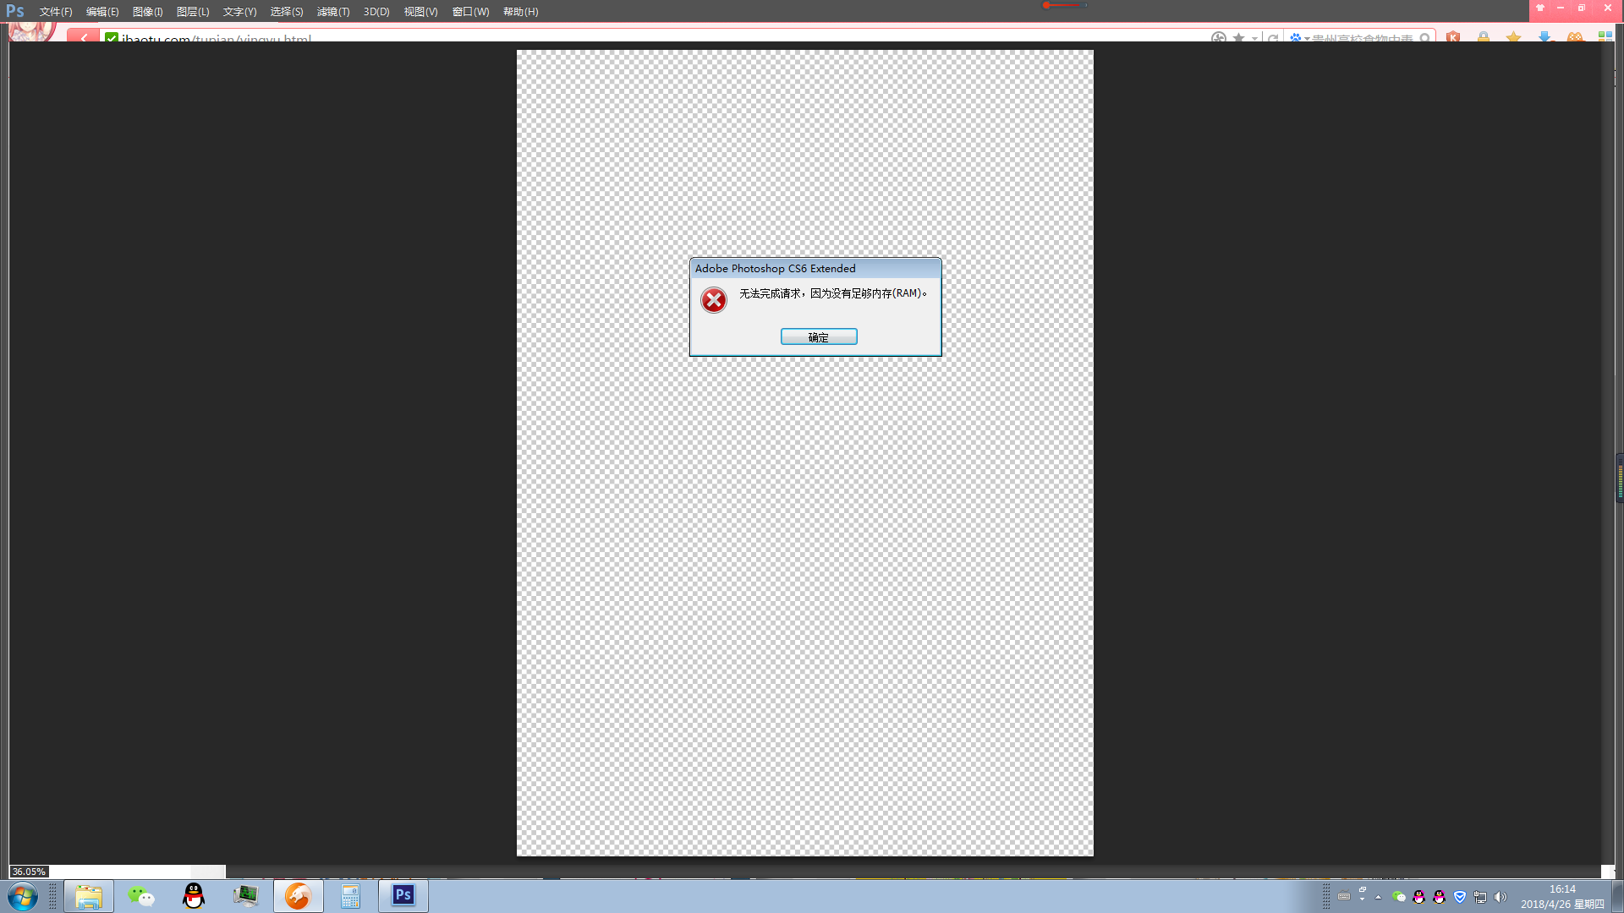The height and width of the screenshot is (913, 1624).
Task: Click the WeChat system tray icon
Action: click(1399, 897)
